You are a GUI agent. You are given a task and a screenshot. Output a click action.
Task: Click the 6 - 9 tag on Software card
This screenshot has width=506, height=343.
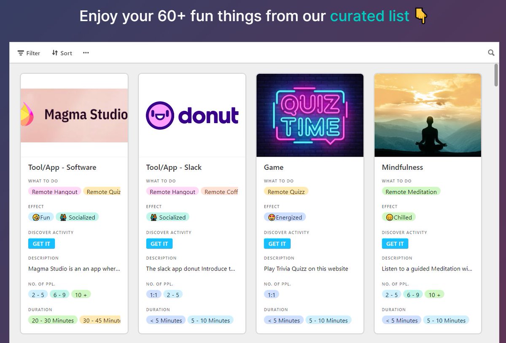coord(59,295)
